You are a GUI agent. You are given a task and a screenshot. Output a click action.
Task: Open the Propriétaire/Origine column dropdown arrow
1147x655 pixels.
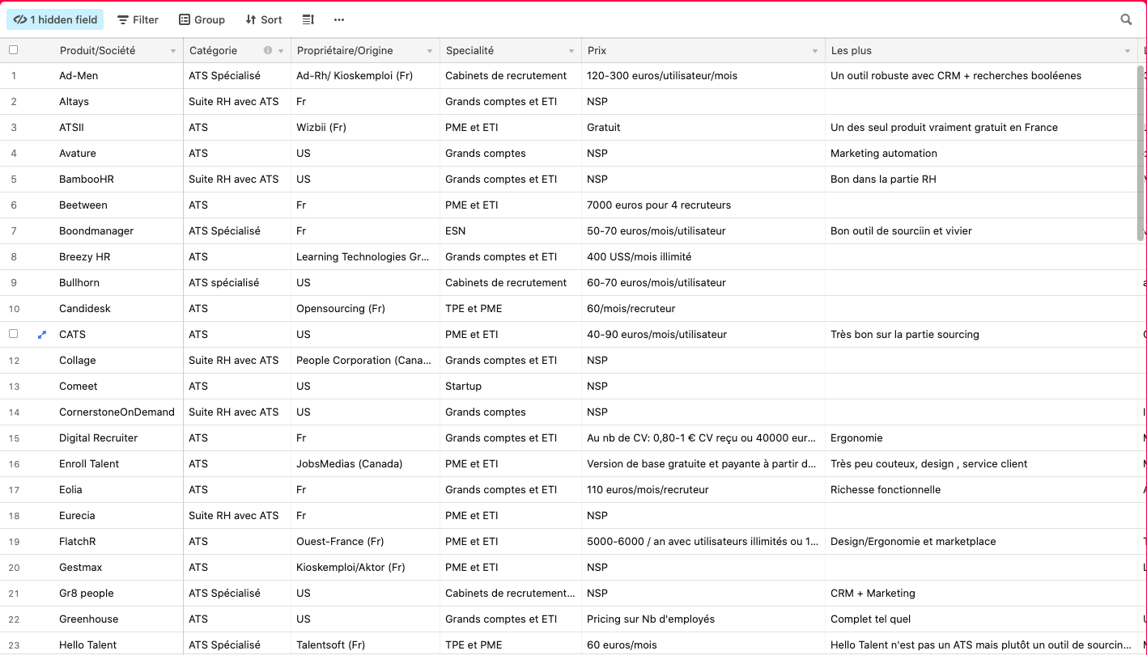click(430, 51)
